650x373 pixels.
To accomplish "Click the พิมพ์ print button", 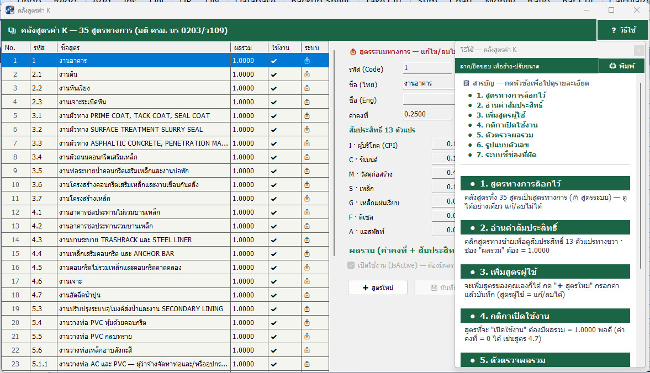I will pos(622,66).
